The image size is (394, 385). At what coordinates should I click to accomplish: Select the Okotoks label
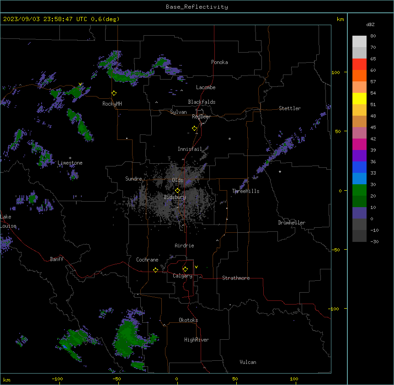point(188,320)
